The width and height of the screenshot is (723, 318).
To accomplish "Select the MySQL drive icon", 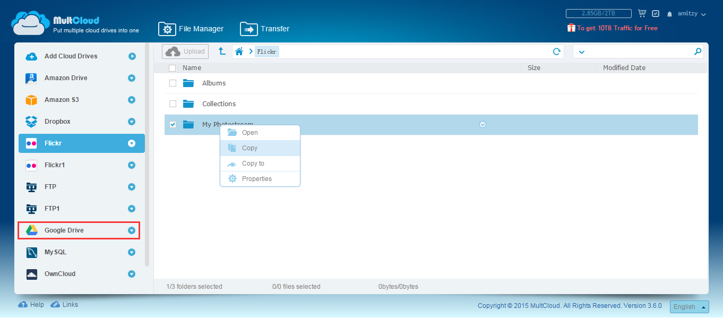I will [31, 252].
